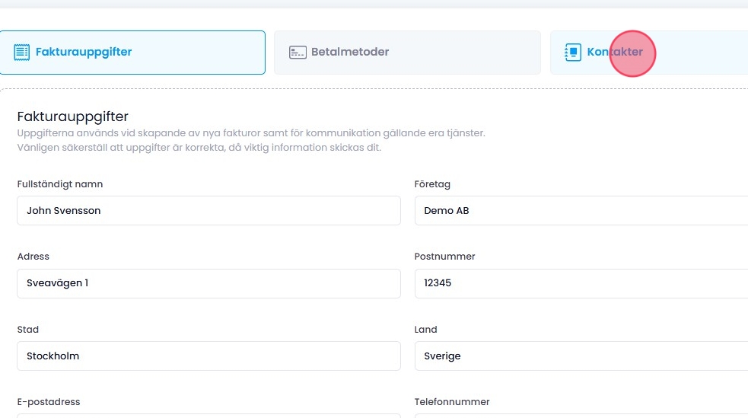The height and width of the screenshot is (418, 748).
Task: Click the Adress field label
Action: point(33,257)
